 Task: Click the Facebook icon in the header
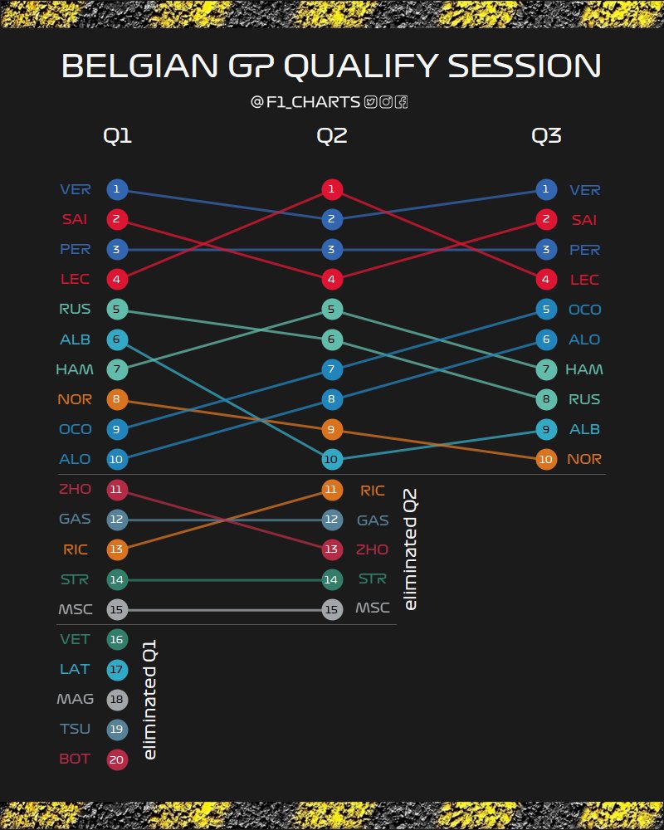click(x=402, y=102)
